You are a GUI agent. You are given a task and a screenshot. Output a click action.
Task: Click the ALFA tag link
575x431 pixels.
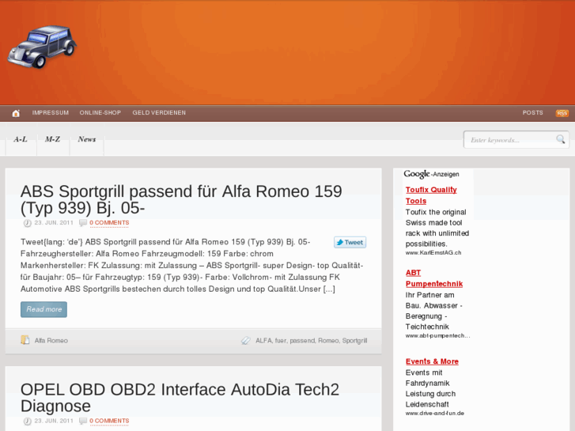click(x=263, y=340)
